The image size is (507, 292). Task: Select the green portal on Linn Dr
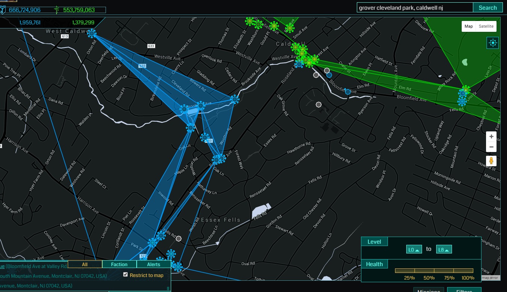pos(465,90)
